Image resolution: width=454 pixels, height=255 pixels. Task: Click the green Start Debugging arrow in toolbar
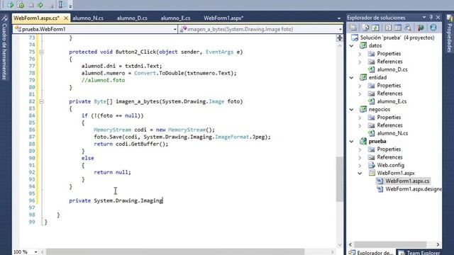click(40, 5)
